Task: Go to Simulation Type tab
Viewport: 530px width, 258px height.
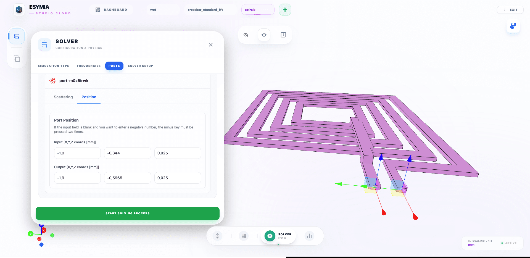Action: [x=53, y=66]
